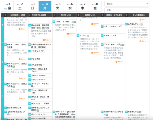
Task: Click 見たい! button under 日本の話芸
Action: coord(47,40)
